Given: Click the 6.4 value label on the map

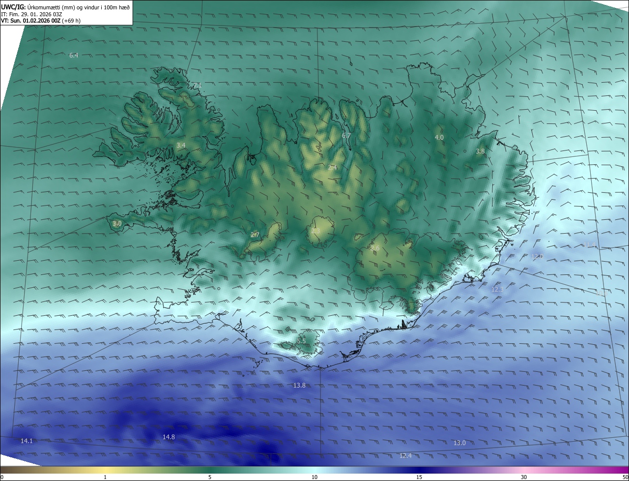Looking at the screenshot, I should tap(74, 56).
